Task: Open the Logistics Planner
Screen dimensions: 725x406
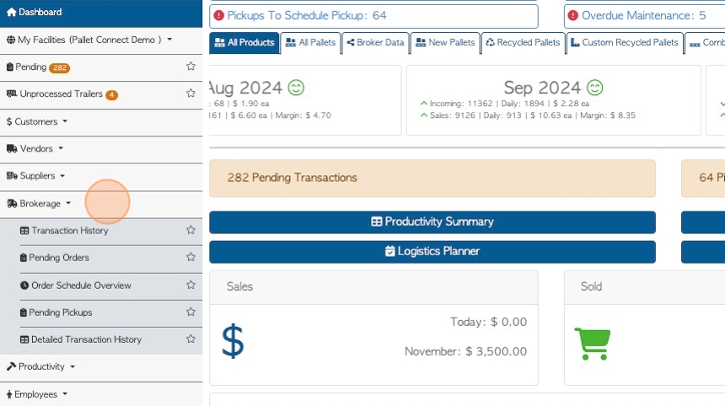Action: click(432, 252)
